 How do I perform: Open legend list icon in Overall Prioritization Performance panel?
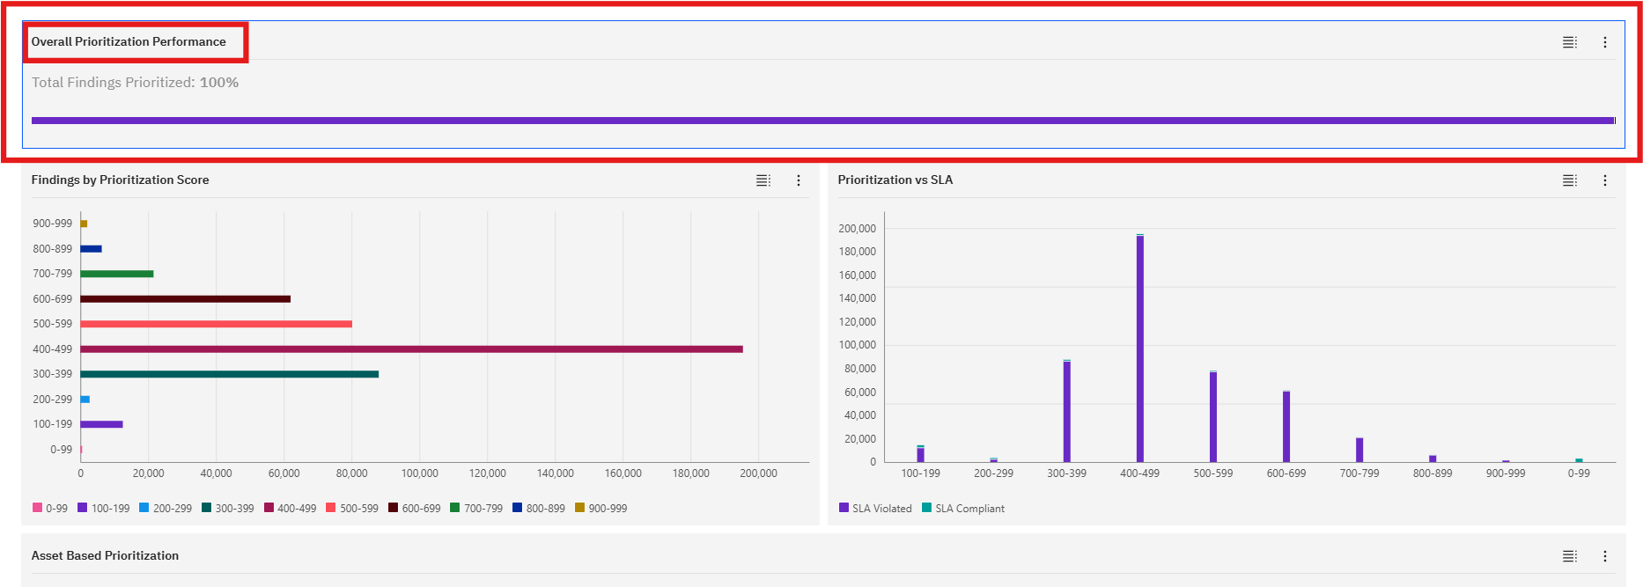pyautogui.click(x=1570, y=42)
